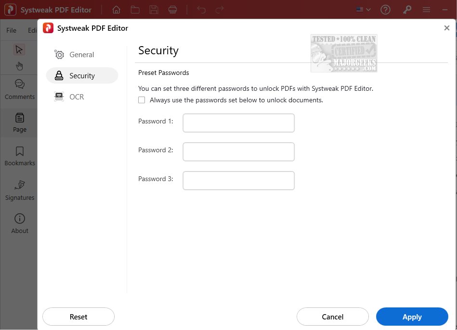The height and width of the screenshot is (330, 457).
Task: Open Help with the question mark icon
Action: [x=385, y=10]
